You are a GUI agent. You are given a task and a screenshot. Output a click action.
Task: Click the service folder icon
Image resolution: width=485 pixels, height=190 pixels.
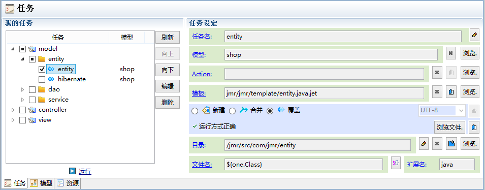pos(42,100)
